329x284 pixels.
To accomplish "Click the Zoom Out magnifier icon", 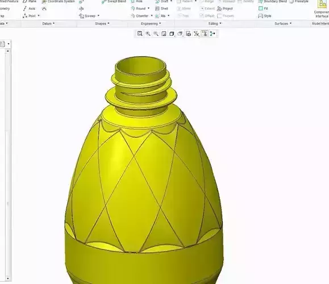I will tap(156, 34).
